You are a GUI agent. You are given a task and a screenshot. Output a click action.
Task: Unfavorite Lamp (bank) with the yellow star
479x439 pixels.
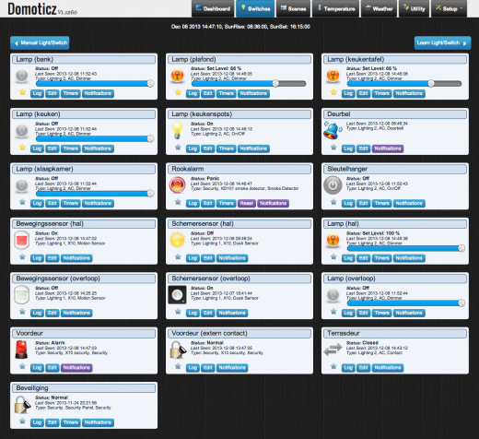(x=22, y=92)
